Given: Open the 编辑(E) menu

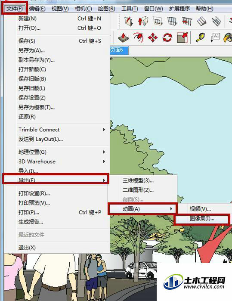Looking at the screenshot, I should [37, 9].
